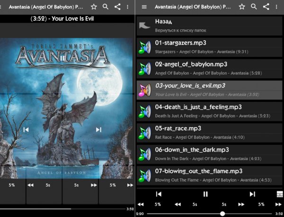Click the '(3:52) - Your Love Is Evil' title
Viewport: 284px width, 217px height.
click(x=62, y=18)
